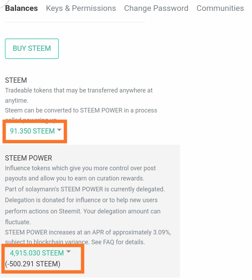Go to the Communities tab

tap(220, 8)
